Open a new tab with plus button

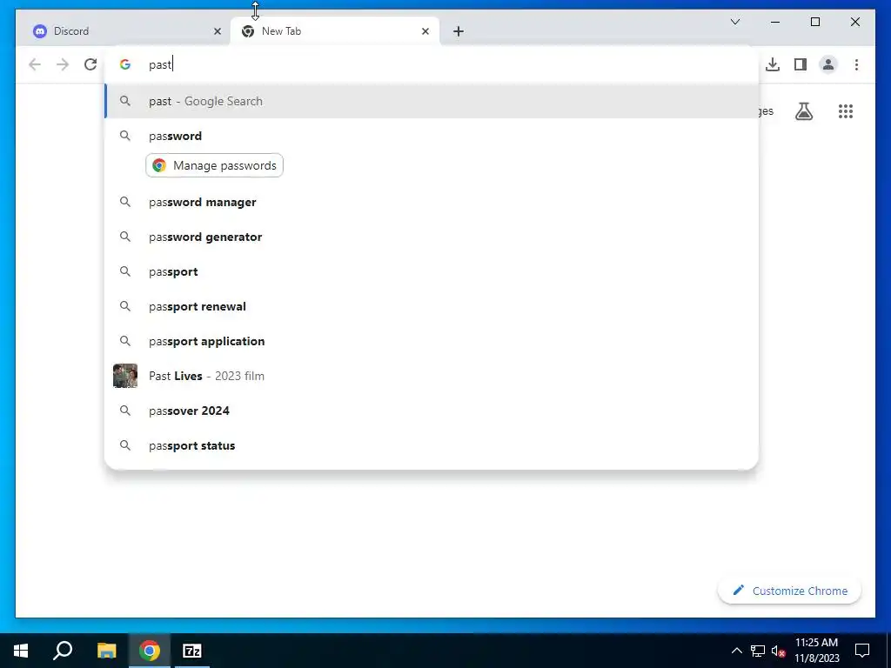[x=458, y=31]
